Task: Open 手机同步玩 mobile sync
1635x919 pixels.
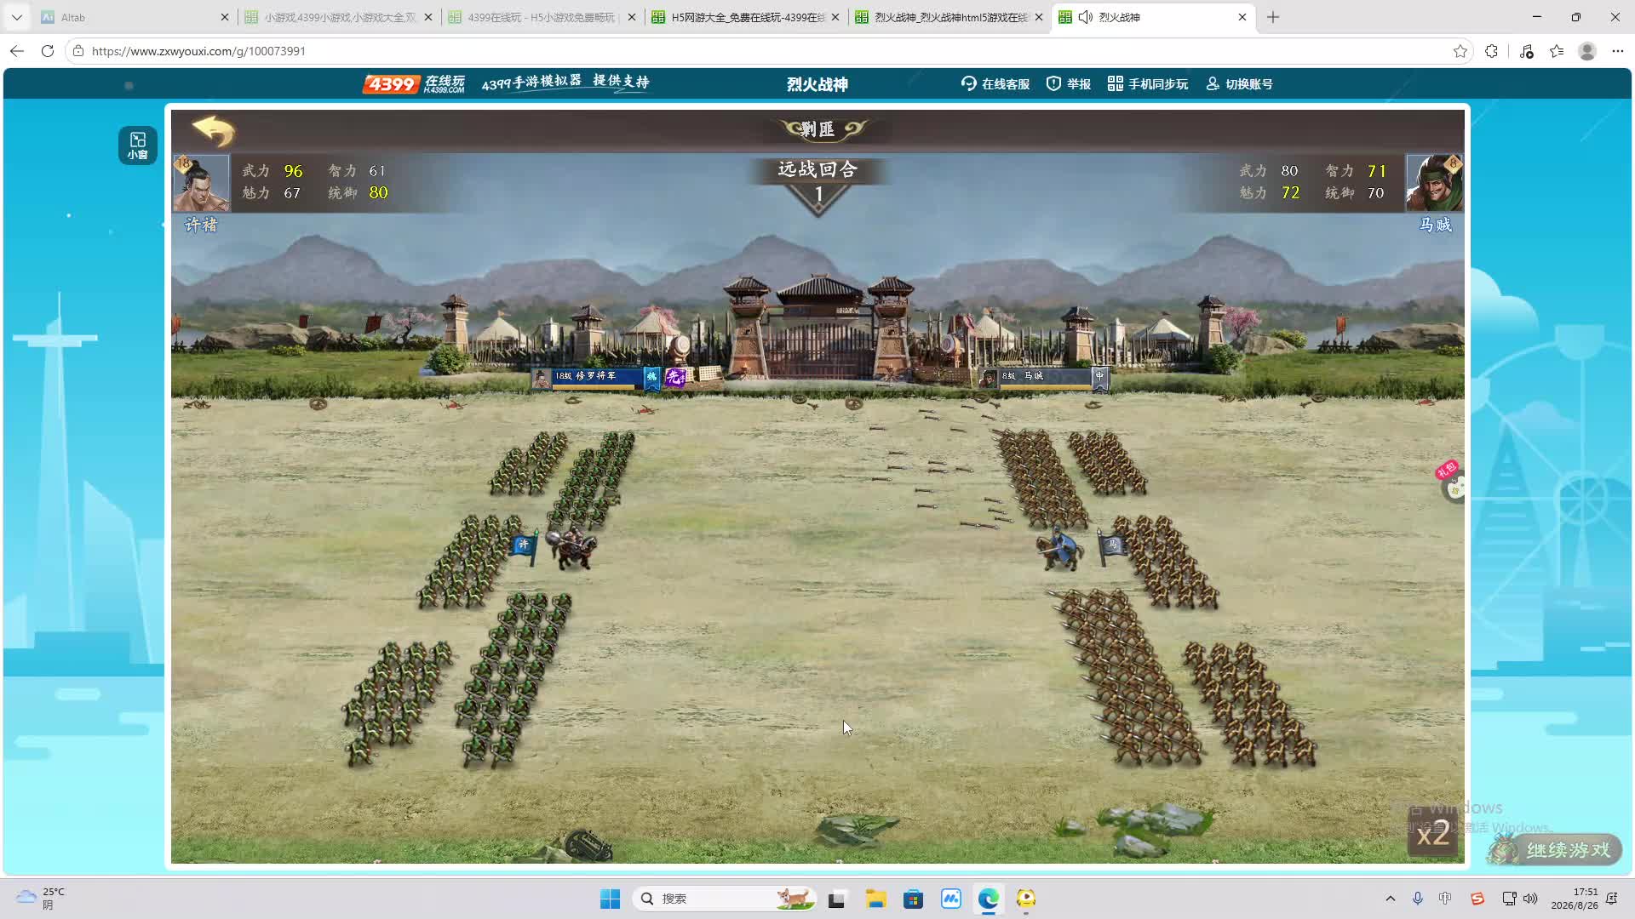Action: pyautogui.click(x=1148, y=83)
